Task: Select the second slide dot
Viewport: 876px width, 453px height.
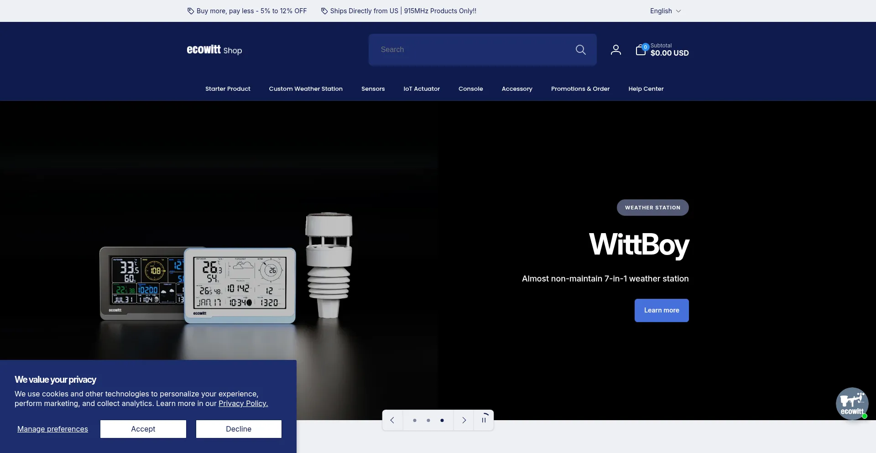Action: (x=428, y=421)
